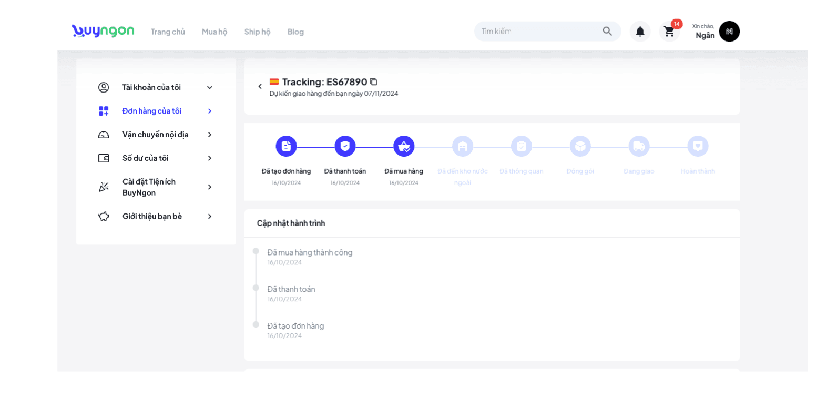Viewport: 827px width, 408px height.
Task: Open the Ngân profile avatar
Action: coord(729,32)
